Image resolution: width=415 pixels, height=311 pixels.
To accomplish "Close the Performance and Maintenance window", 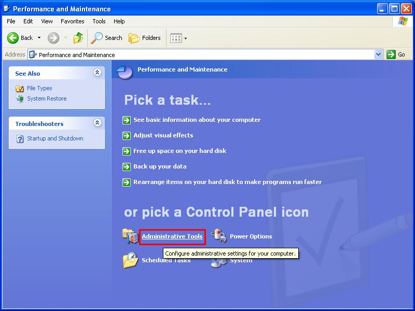I will coord(406,9).
